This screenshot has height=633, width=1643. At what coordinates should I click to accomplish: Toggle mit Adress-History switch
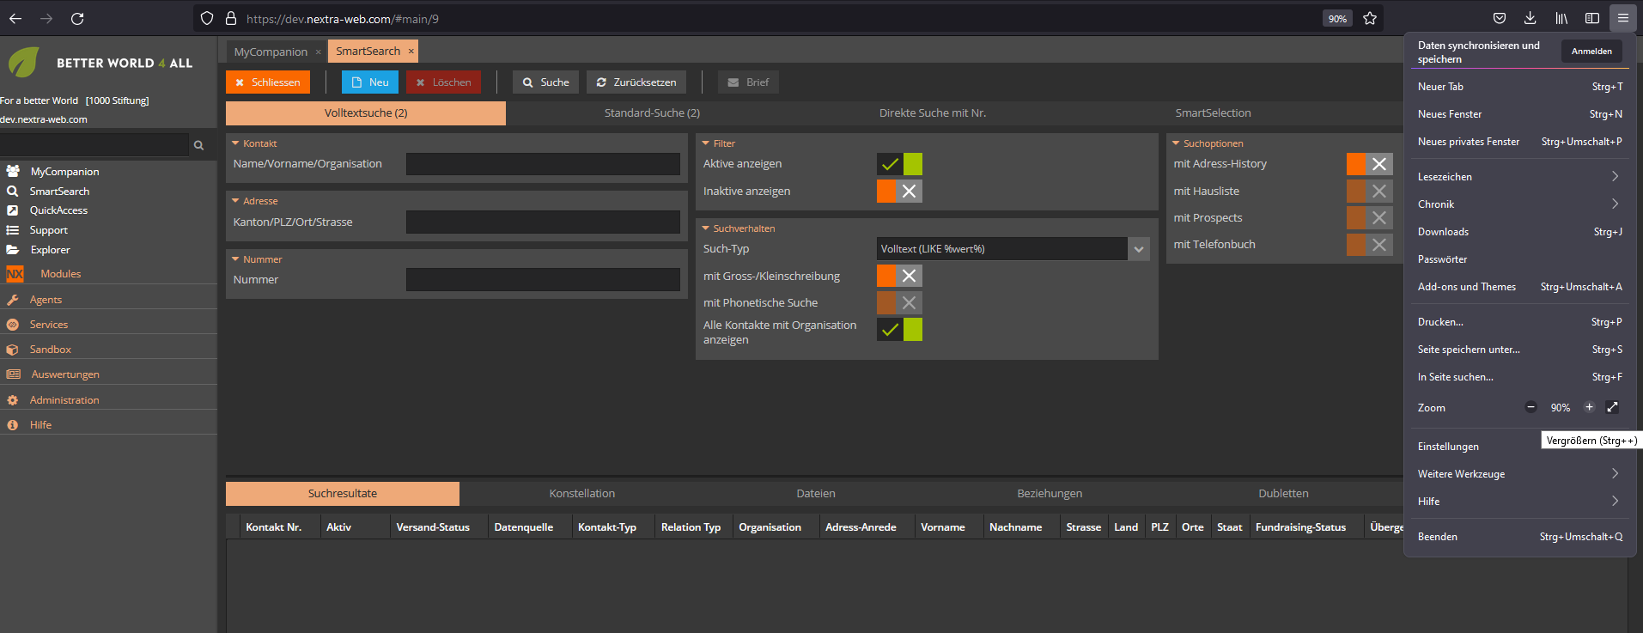pyautogui.click(x=1370, y=164)
